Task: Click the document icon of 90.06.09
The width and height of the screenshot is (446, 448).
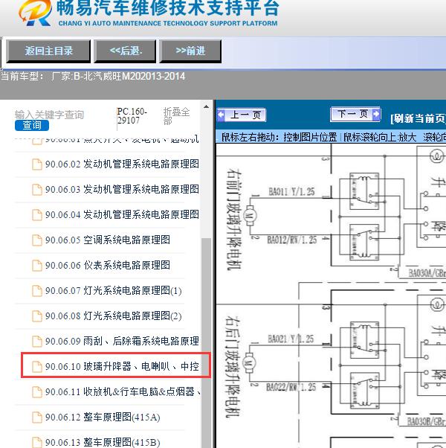Action: [37, 342]
